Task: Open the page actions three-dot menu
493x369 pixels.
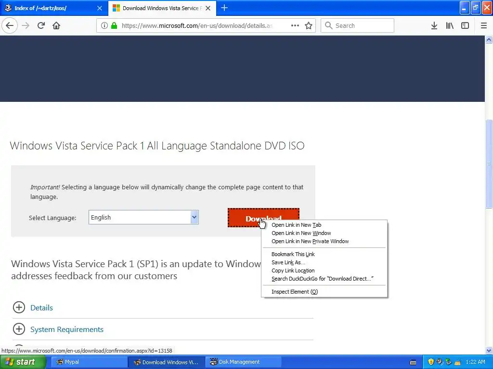Action: pos(295,25)
